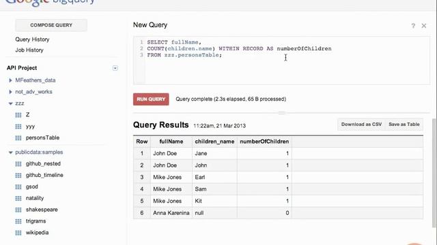Click the Query complete status message
Image resolution: width=437 pixels, height=245 pixels.
pyautogui.click(x=231, y=99)
